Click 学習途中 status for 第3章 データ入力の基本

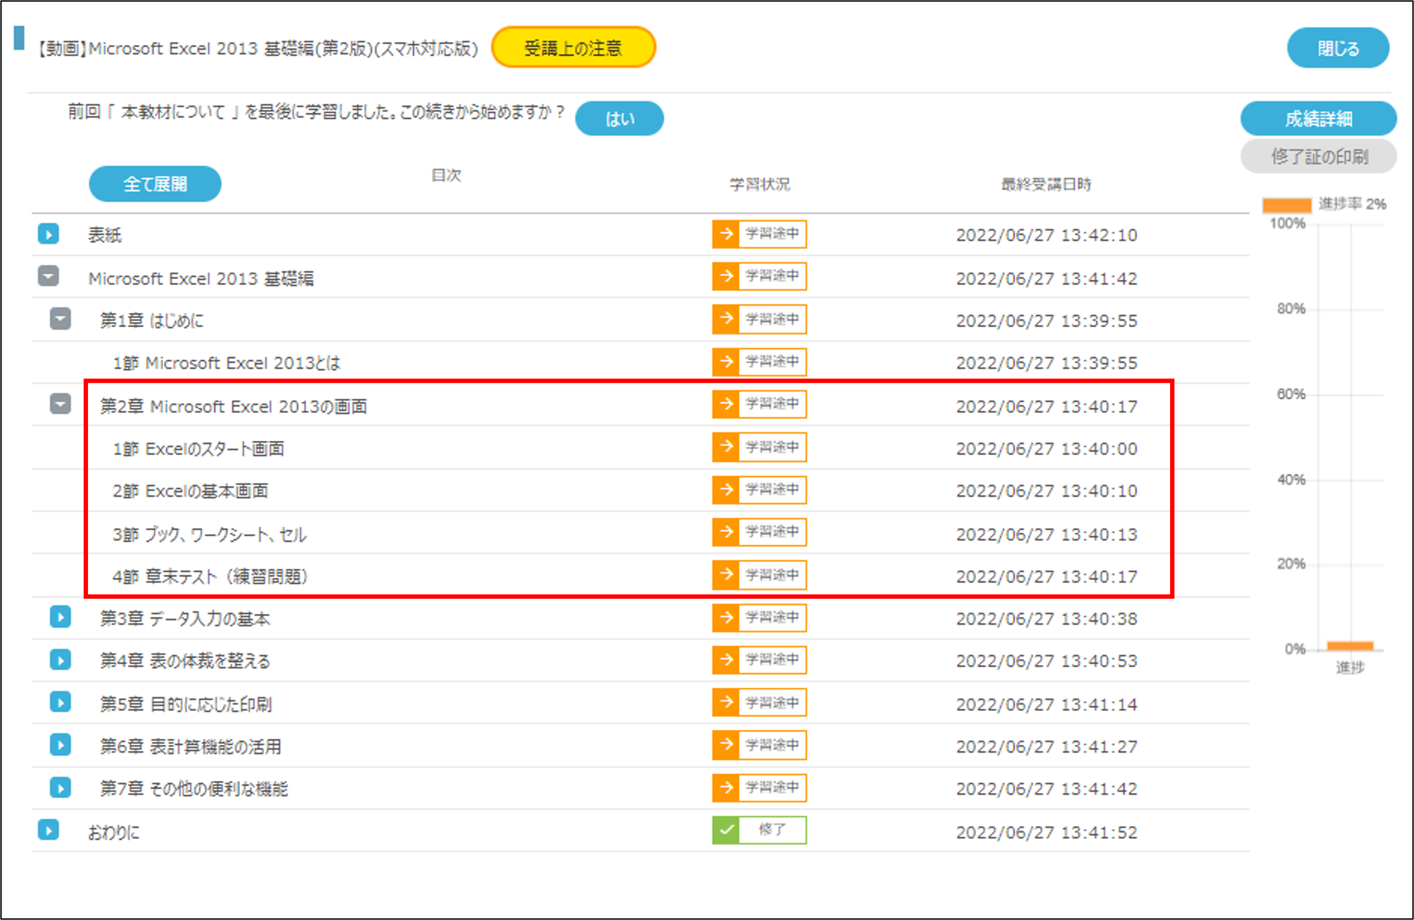(x=759, y=618)
